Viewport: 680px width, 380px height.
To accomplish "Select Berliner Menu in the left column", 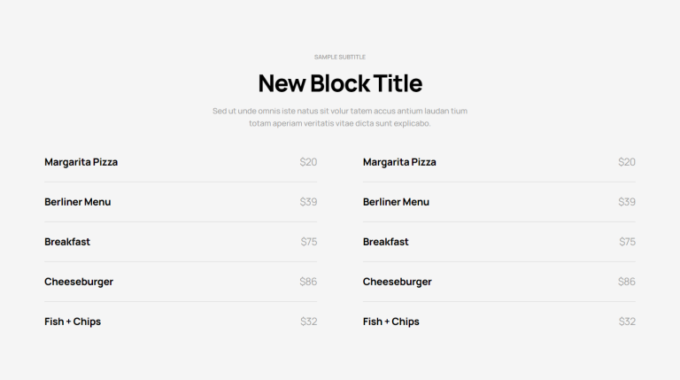I will coord(78,202).
